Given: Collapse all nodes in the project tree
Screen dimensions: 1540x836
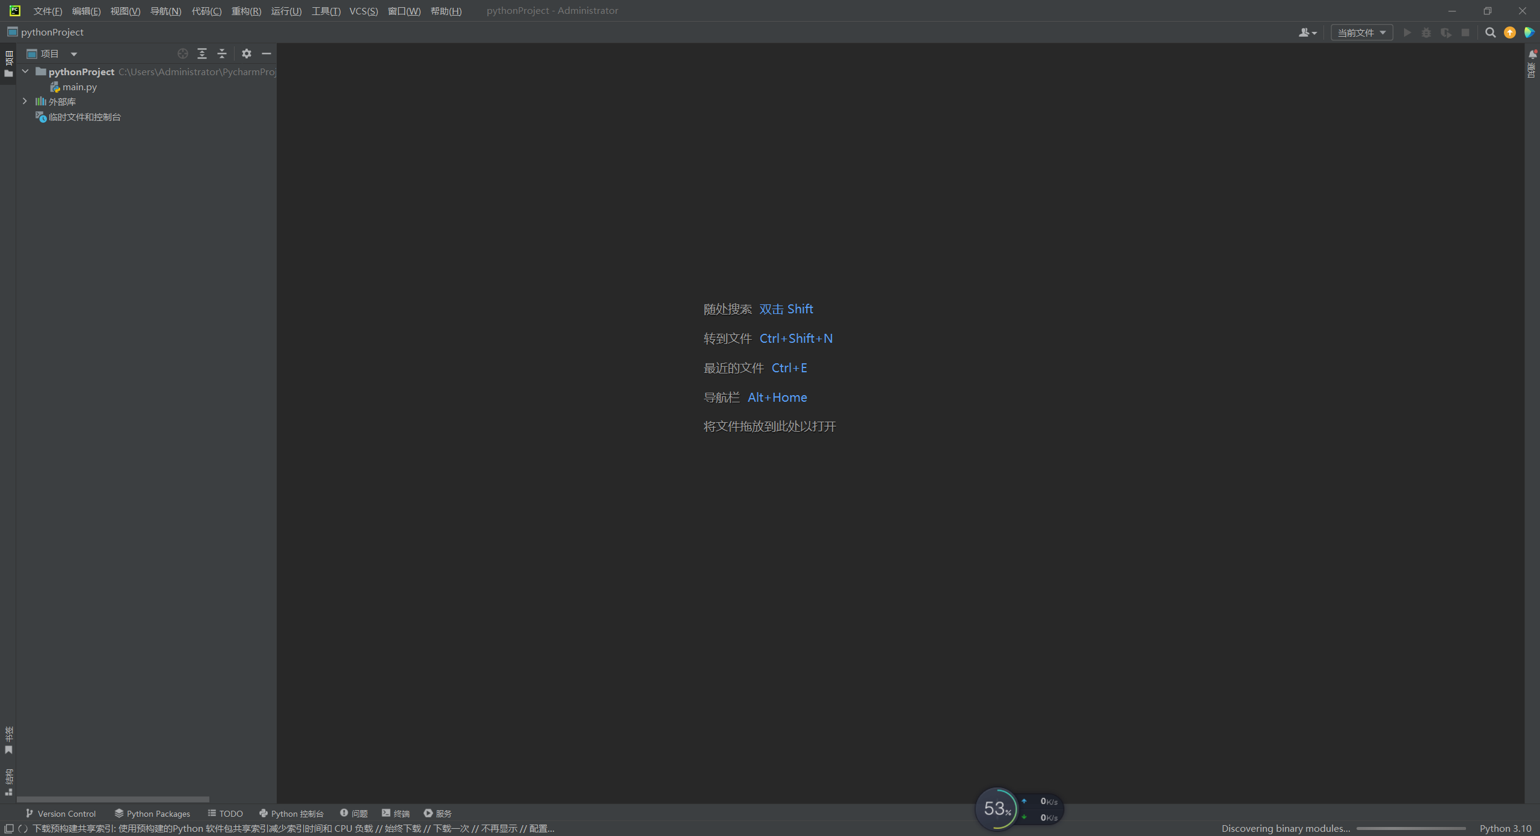Looking at the screenshot, I should point(221,54).
